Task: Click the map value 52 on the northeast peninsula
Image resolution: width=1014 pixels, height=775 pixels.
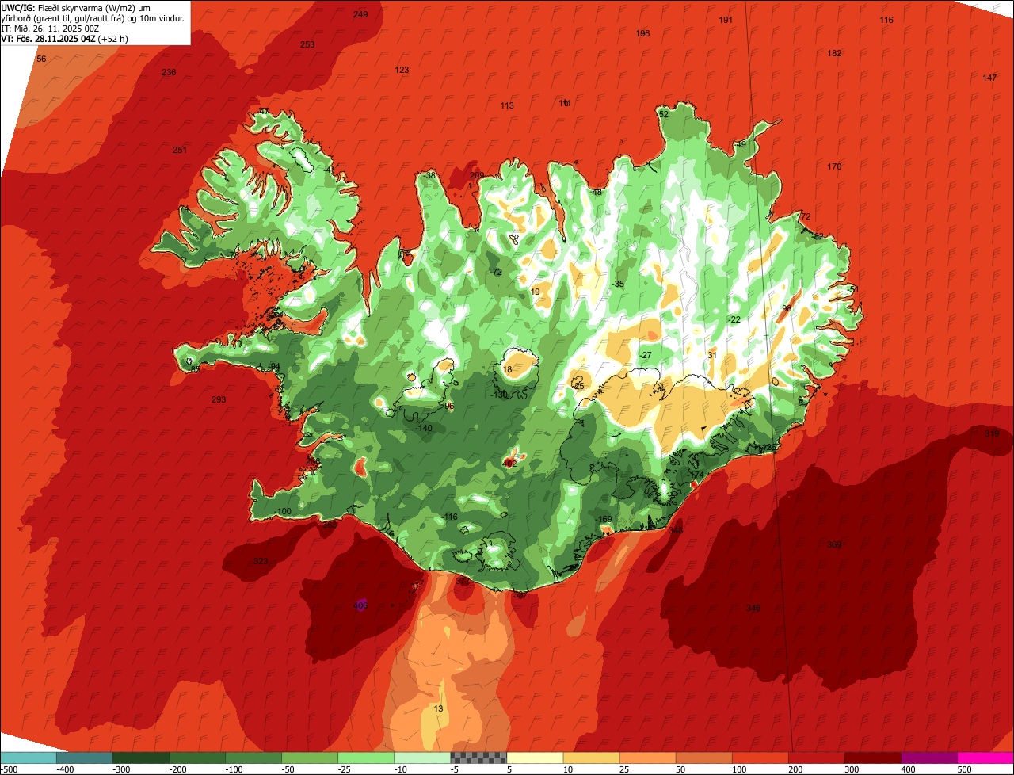Action: point(664,115)
